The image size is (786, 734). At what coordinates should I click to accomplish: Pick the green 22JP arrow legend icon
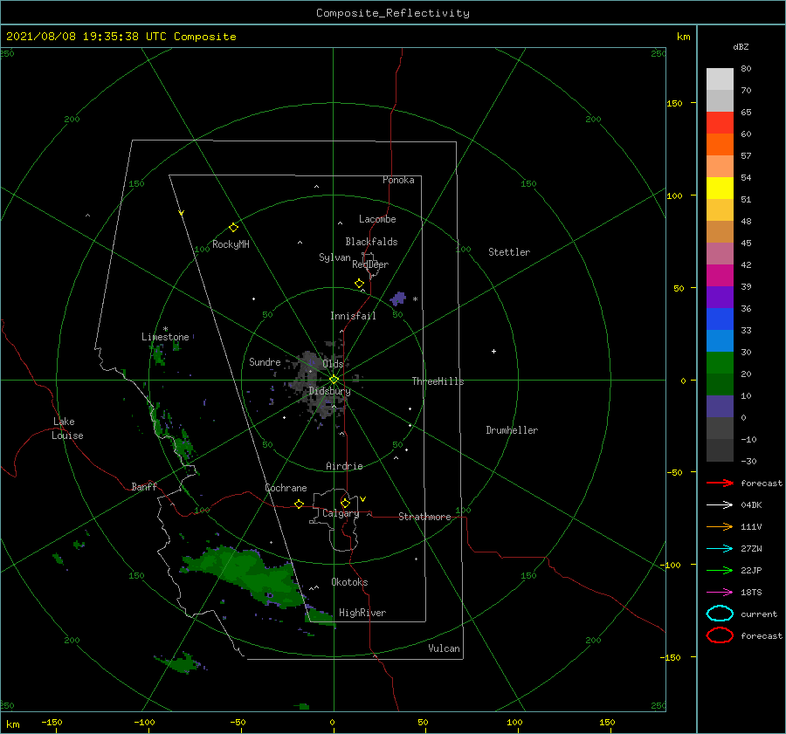(720, 570)
